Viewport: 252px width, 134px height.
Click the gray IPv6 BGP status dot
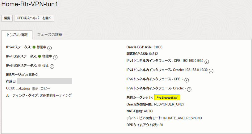[x=40, y=66]
